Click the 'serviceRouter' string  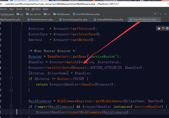(x=102, y=57)
